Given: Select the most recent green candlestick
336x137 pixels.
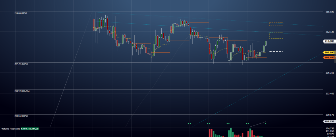Looking at the screenshot, I should [x=266, y=44].
